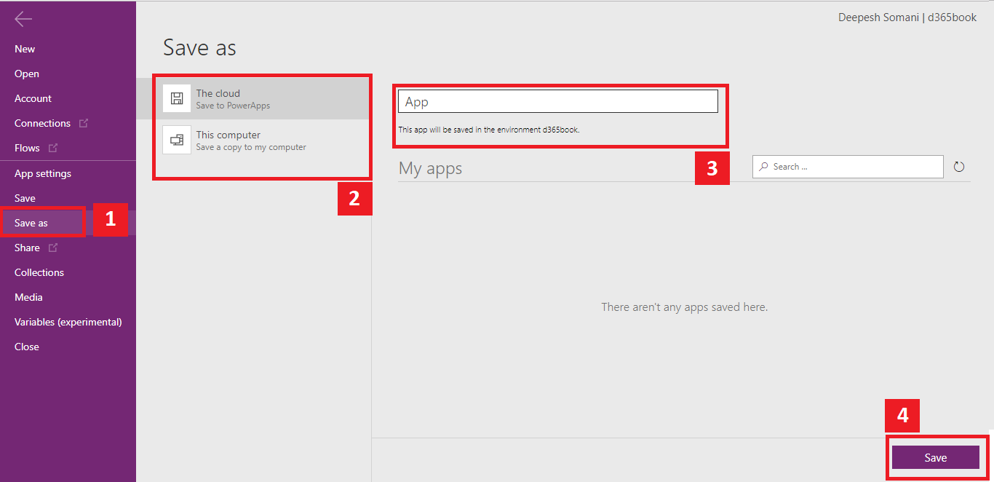Choose The cloud save location

click(x=254, y=98)
